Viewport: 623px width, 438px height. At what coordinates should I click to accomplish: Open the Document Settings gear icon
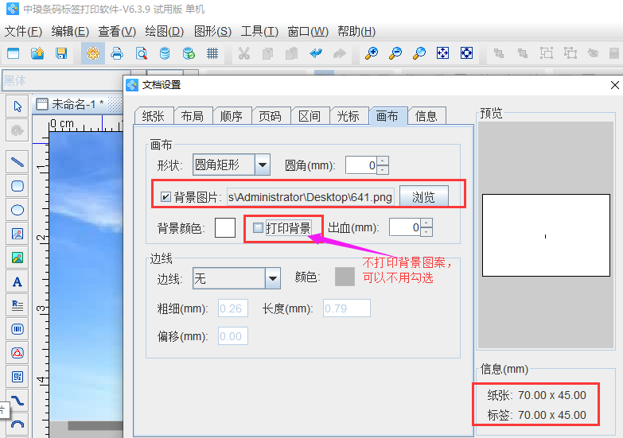pyautogui.click(x=93, y=52)
